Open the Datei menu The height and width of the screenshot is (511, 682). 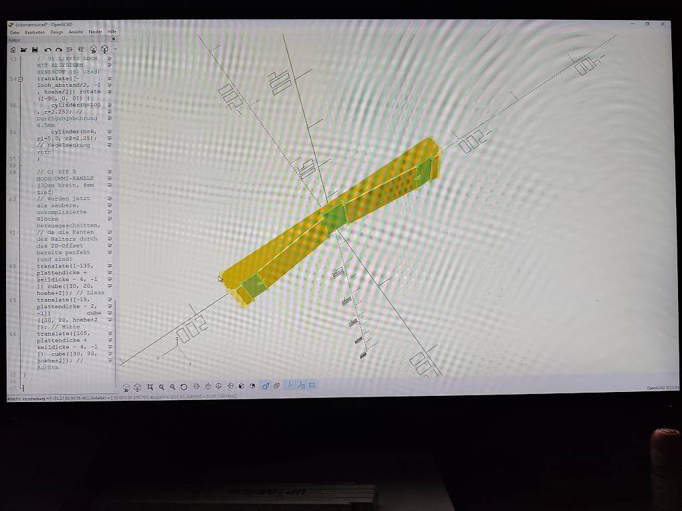tap(15, 32)
